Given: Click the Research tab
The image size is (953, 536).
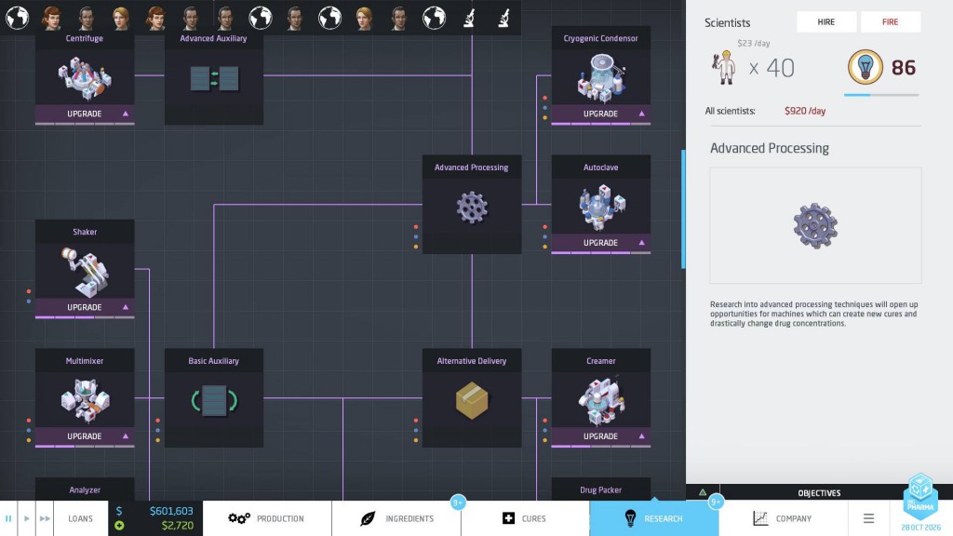Looking at the screenshot, I should coord(654,518).
